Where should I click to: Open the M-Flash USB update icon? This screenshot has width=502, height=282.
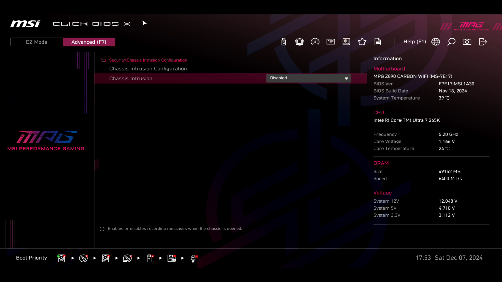(284, 42)
